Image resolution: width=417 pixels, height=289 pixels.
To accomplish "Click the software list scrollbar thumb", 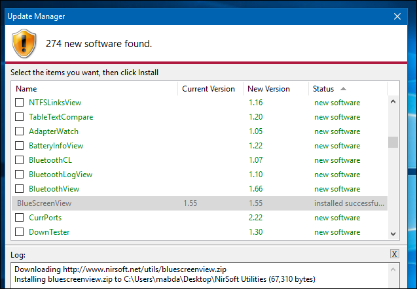I will [x=393, y=142].
